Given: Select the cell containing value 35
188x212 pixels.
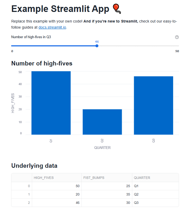Looking at the screenshot, I should pos(128,194).
